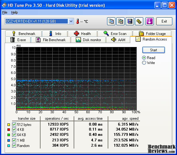The width and height of the screenshot is (177, 155).
Task: Open the File menu
Action: [x=5, y=12]
